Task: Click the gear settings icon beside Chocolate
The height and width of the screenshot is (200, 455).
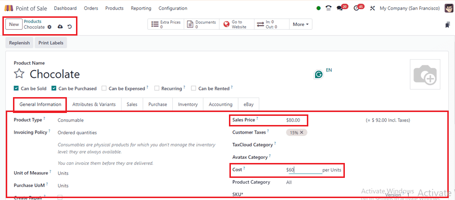Action: tap(50, 27)
